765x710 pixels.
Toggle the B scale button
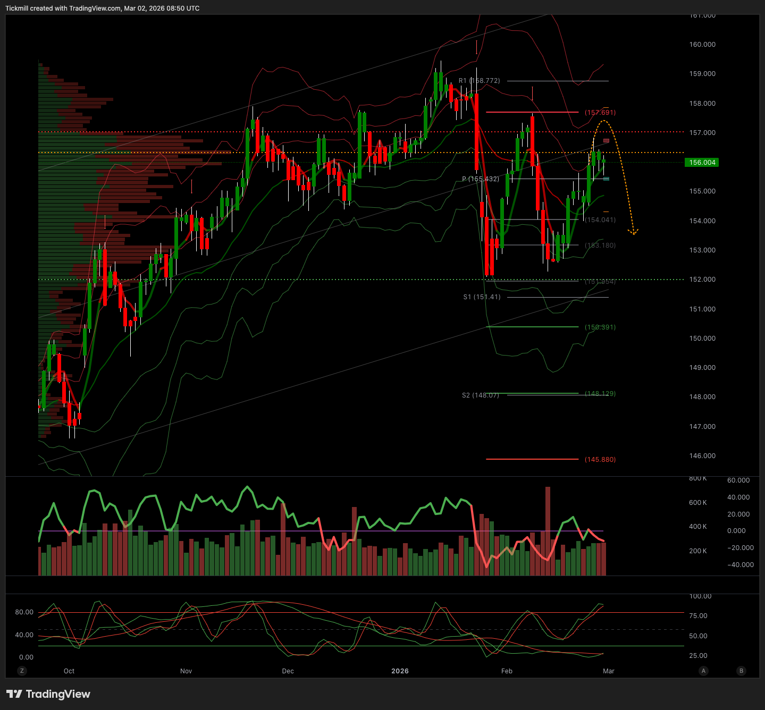(x=741, y=671)
